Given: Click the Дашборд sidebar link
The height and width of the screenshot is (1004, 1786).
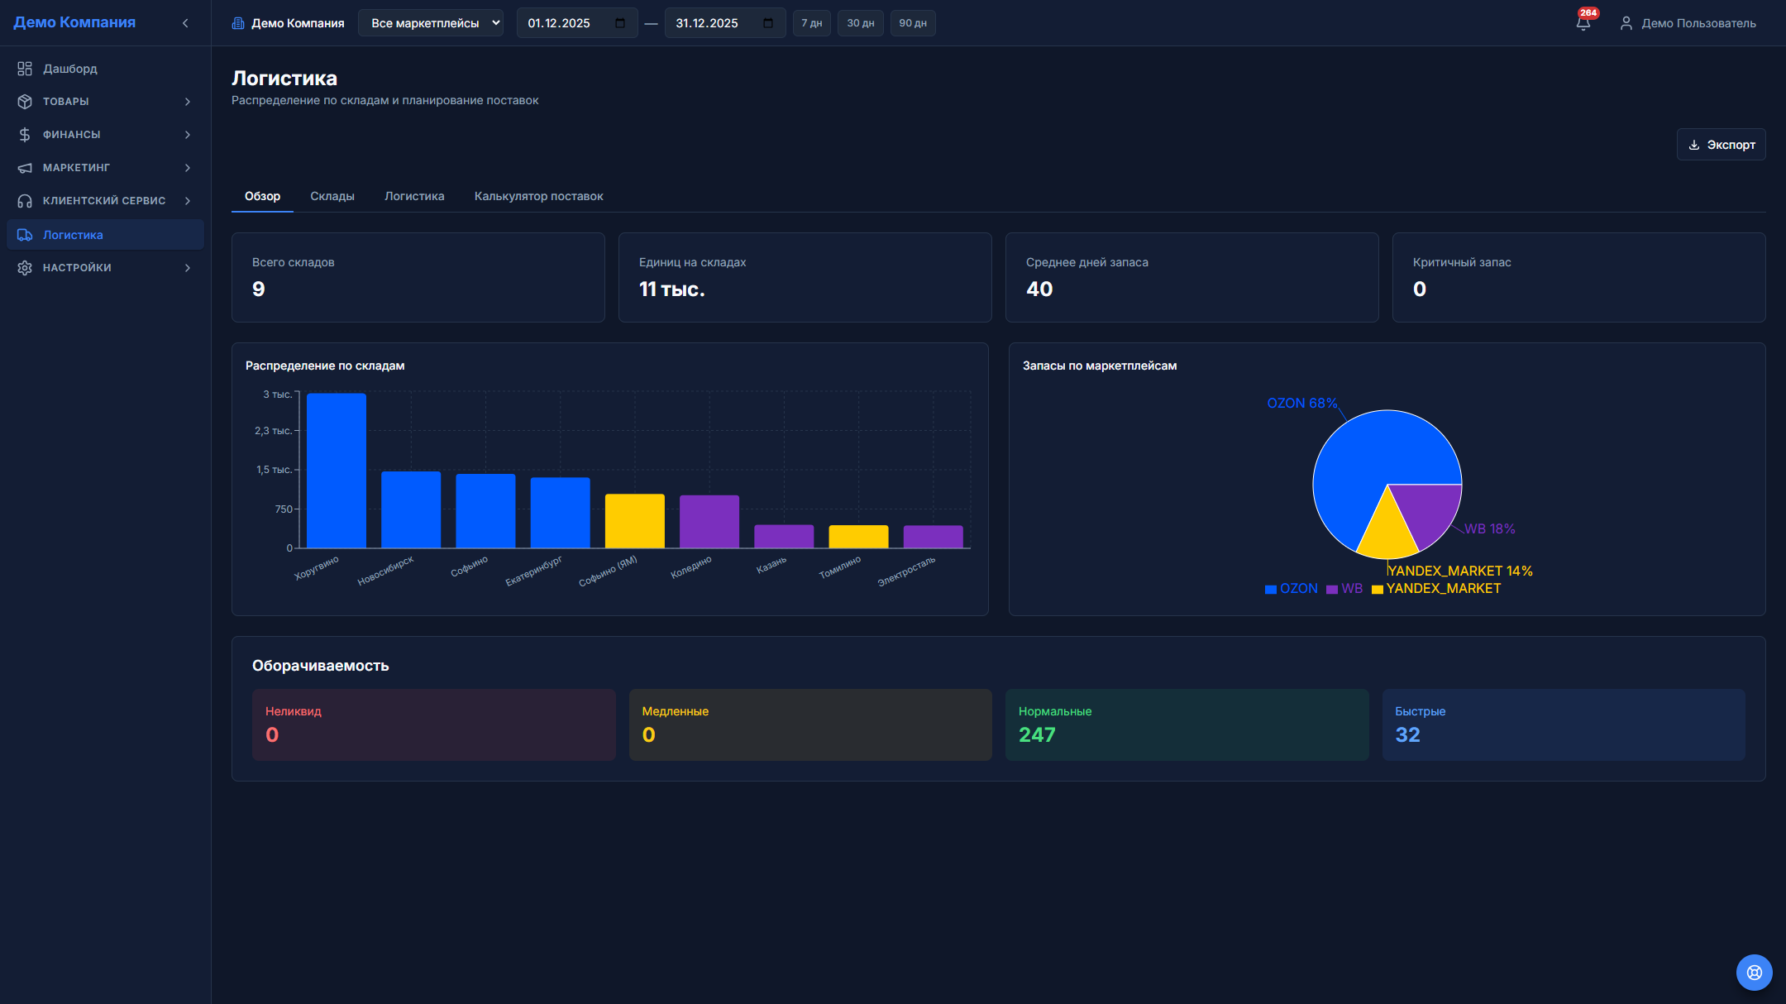Looking at the screenshot, I should click(x=105, y=69).
